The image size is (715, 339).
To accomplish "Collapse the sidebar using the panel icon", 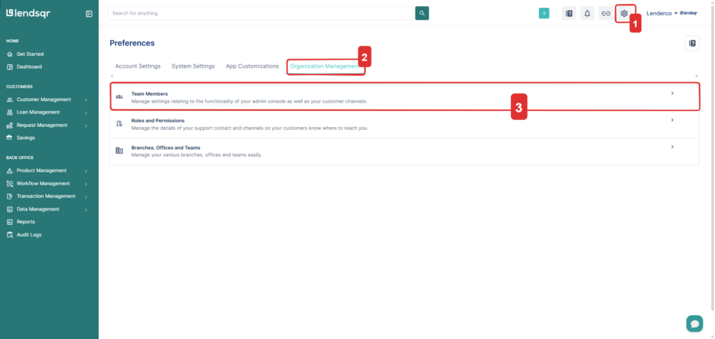I will click(89, 14).
